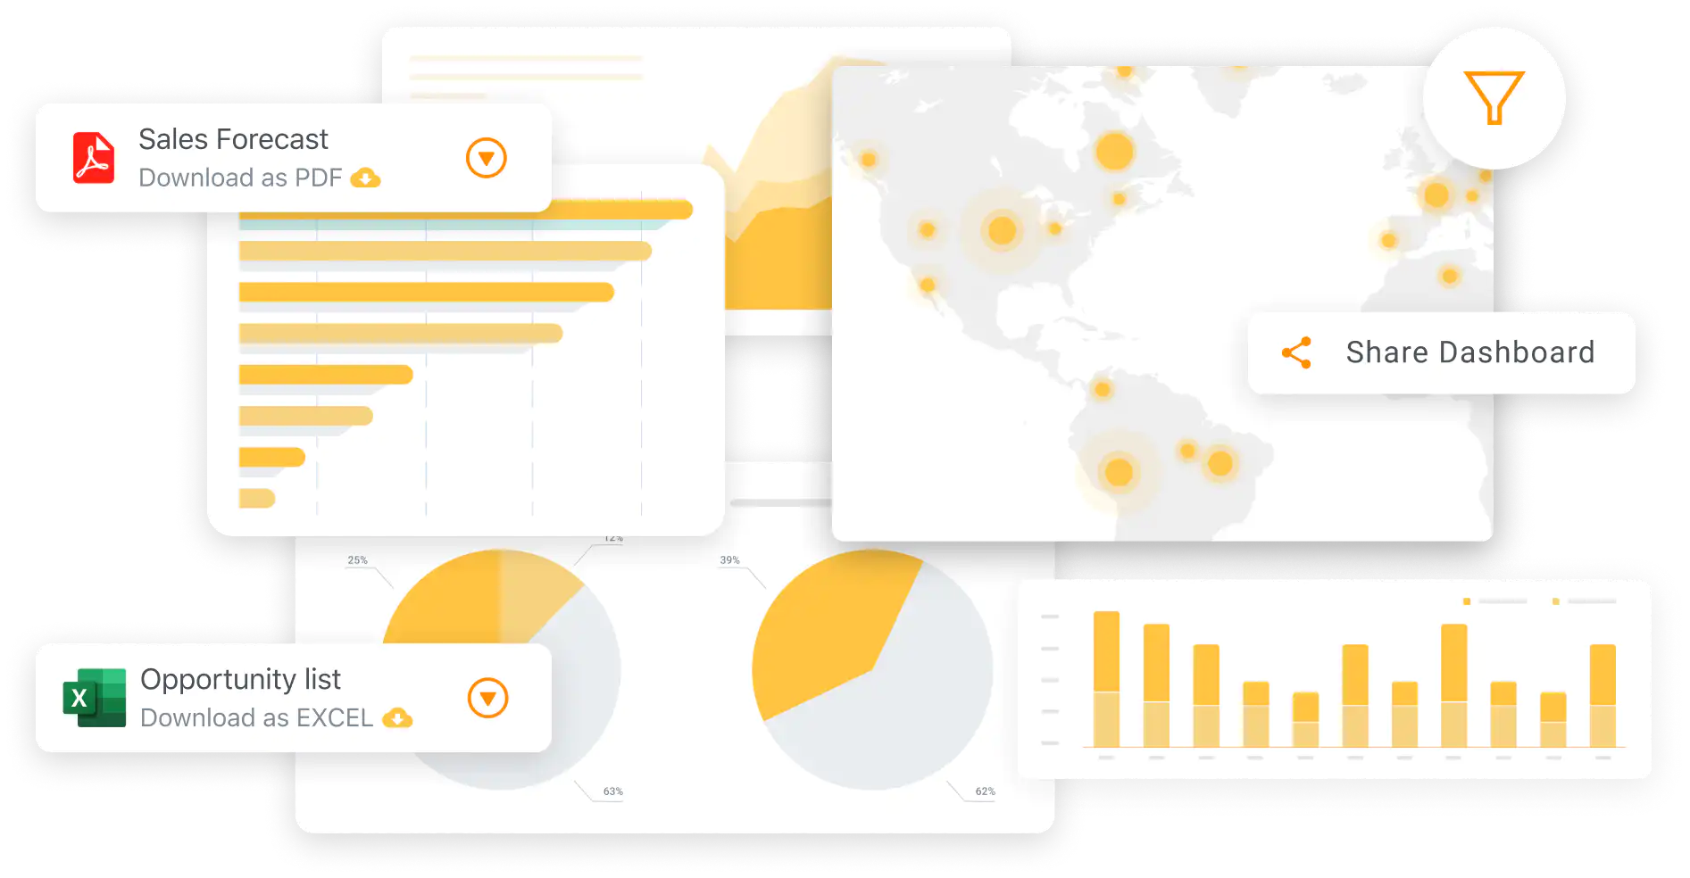Click the orange share icon beside Share Dashboard
The width and height of the screenshot is (1690, 878).
pyautogui.click(x=1296, y=352)
